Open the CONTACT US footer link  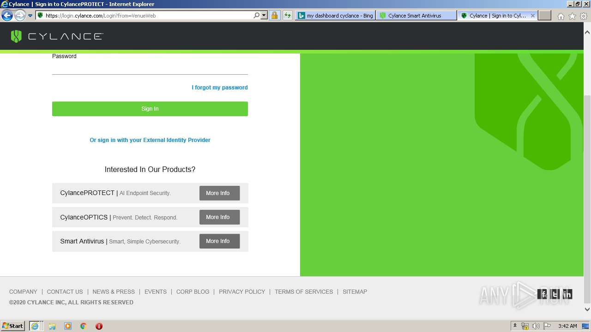(65, 292)
